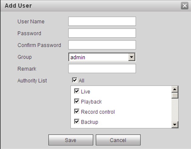Uncheck the Backup authority checkbox

tap(77, 122)
